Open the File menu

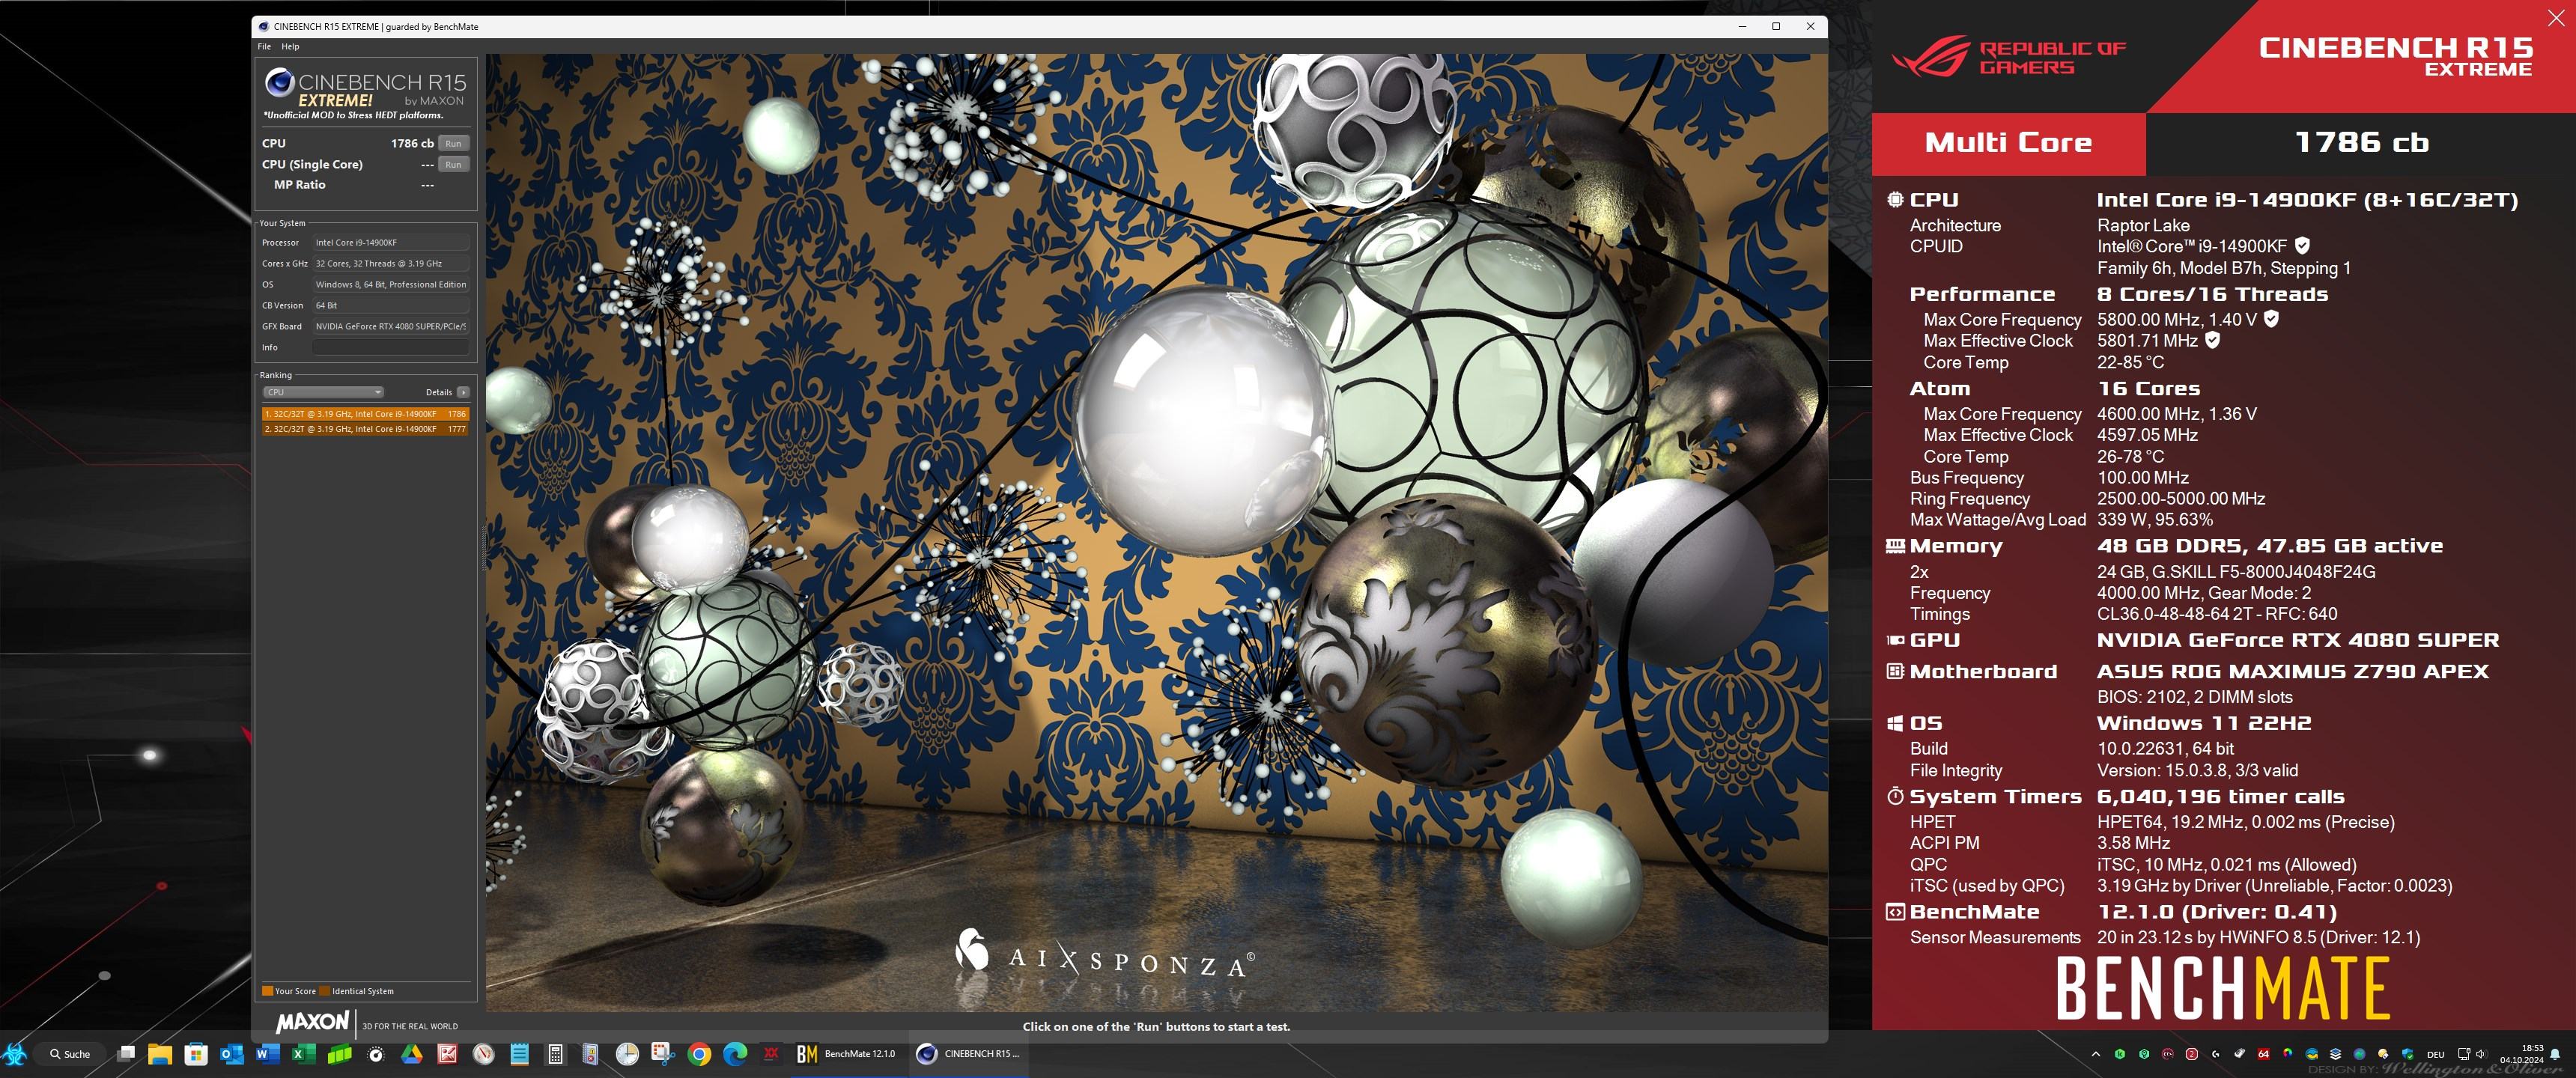tap(264, 46)
